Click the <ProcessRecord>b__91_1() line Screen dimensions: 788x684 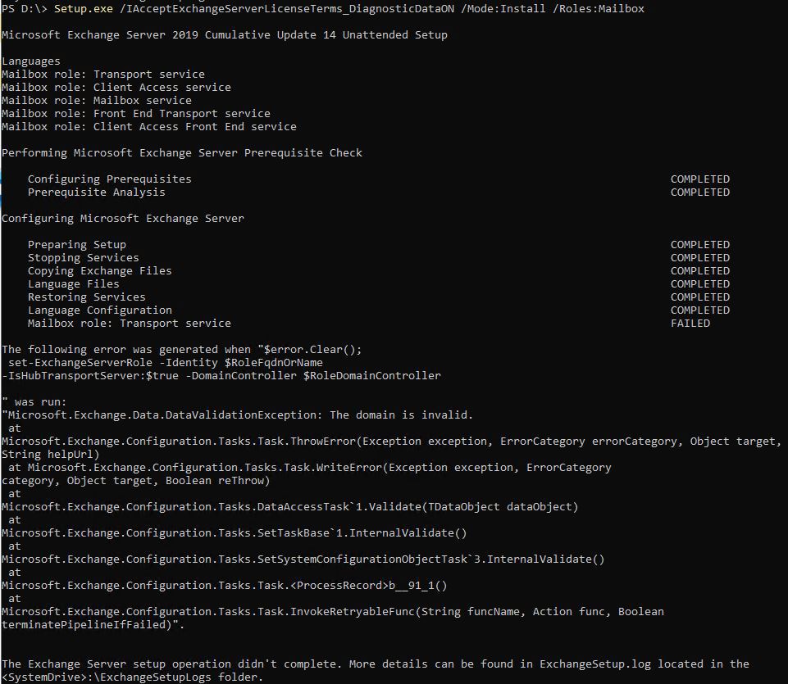tap(224, 586)
